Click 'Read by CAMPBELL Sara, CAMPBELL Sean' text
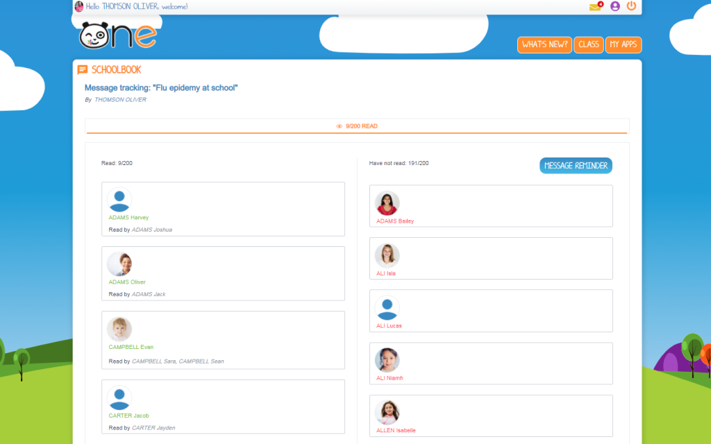The image size is (711, 444). (x=167, y=361)
